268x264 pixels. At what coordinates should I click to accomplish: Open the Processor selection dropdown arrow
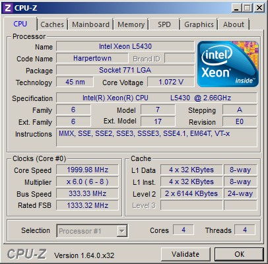121,231
